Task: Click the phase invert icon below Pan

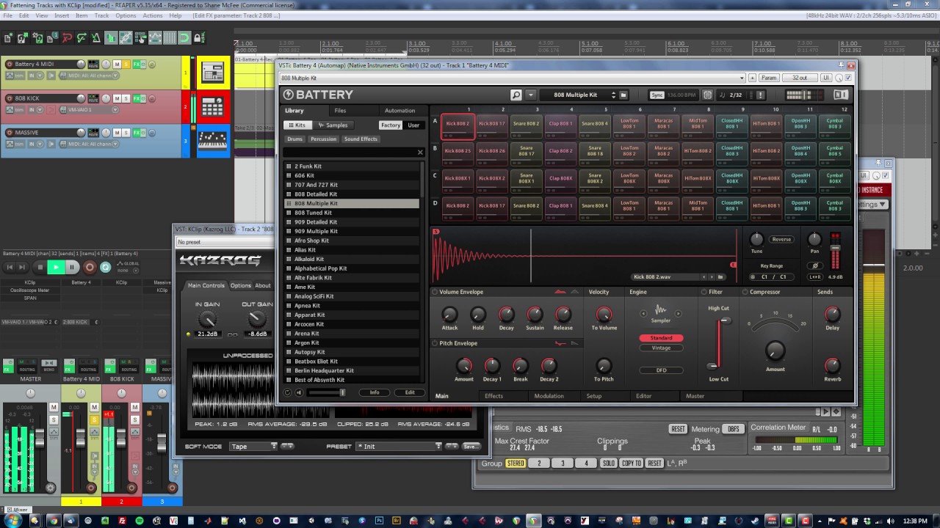Action: click(814, 265)
